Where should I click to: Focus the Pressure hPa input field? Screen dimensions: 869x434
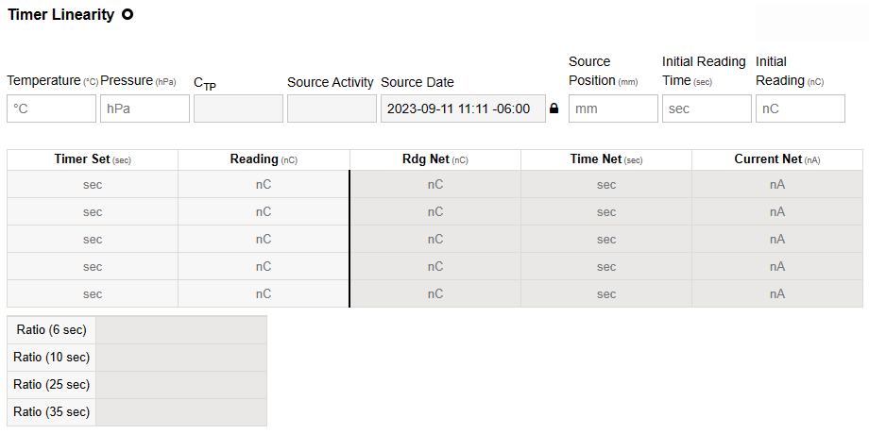145,108
